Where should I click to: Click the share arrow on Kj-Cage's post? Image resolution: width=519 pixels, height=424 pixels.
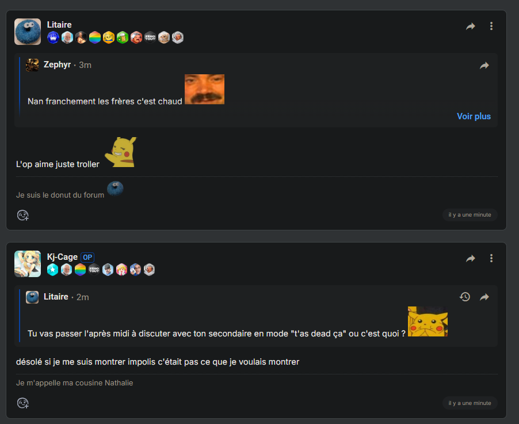(x=470, y=258)
